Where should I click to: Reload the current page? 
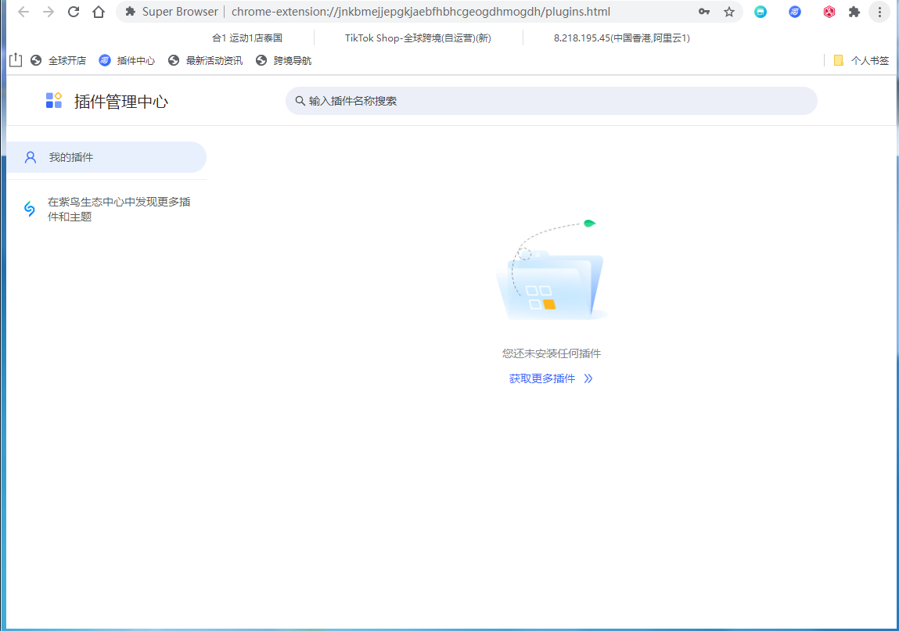click(x=74, y=12)
